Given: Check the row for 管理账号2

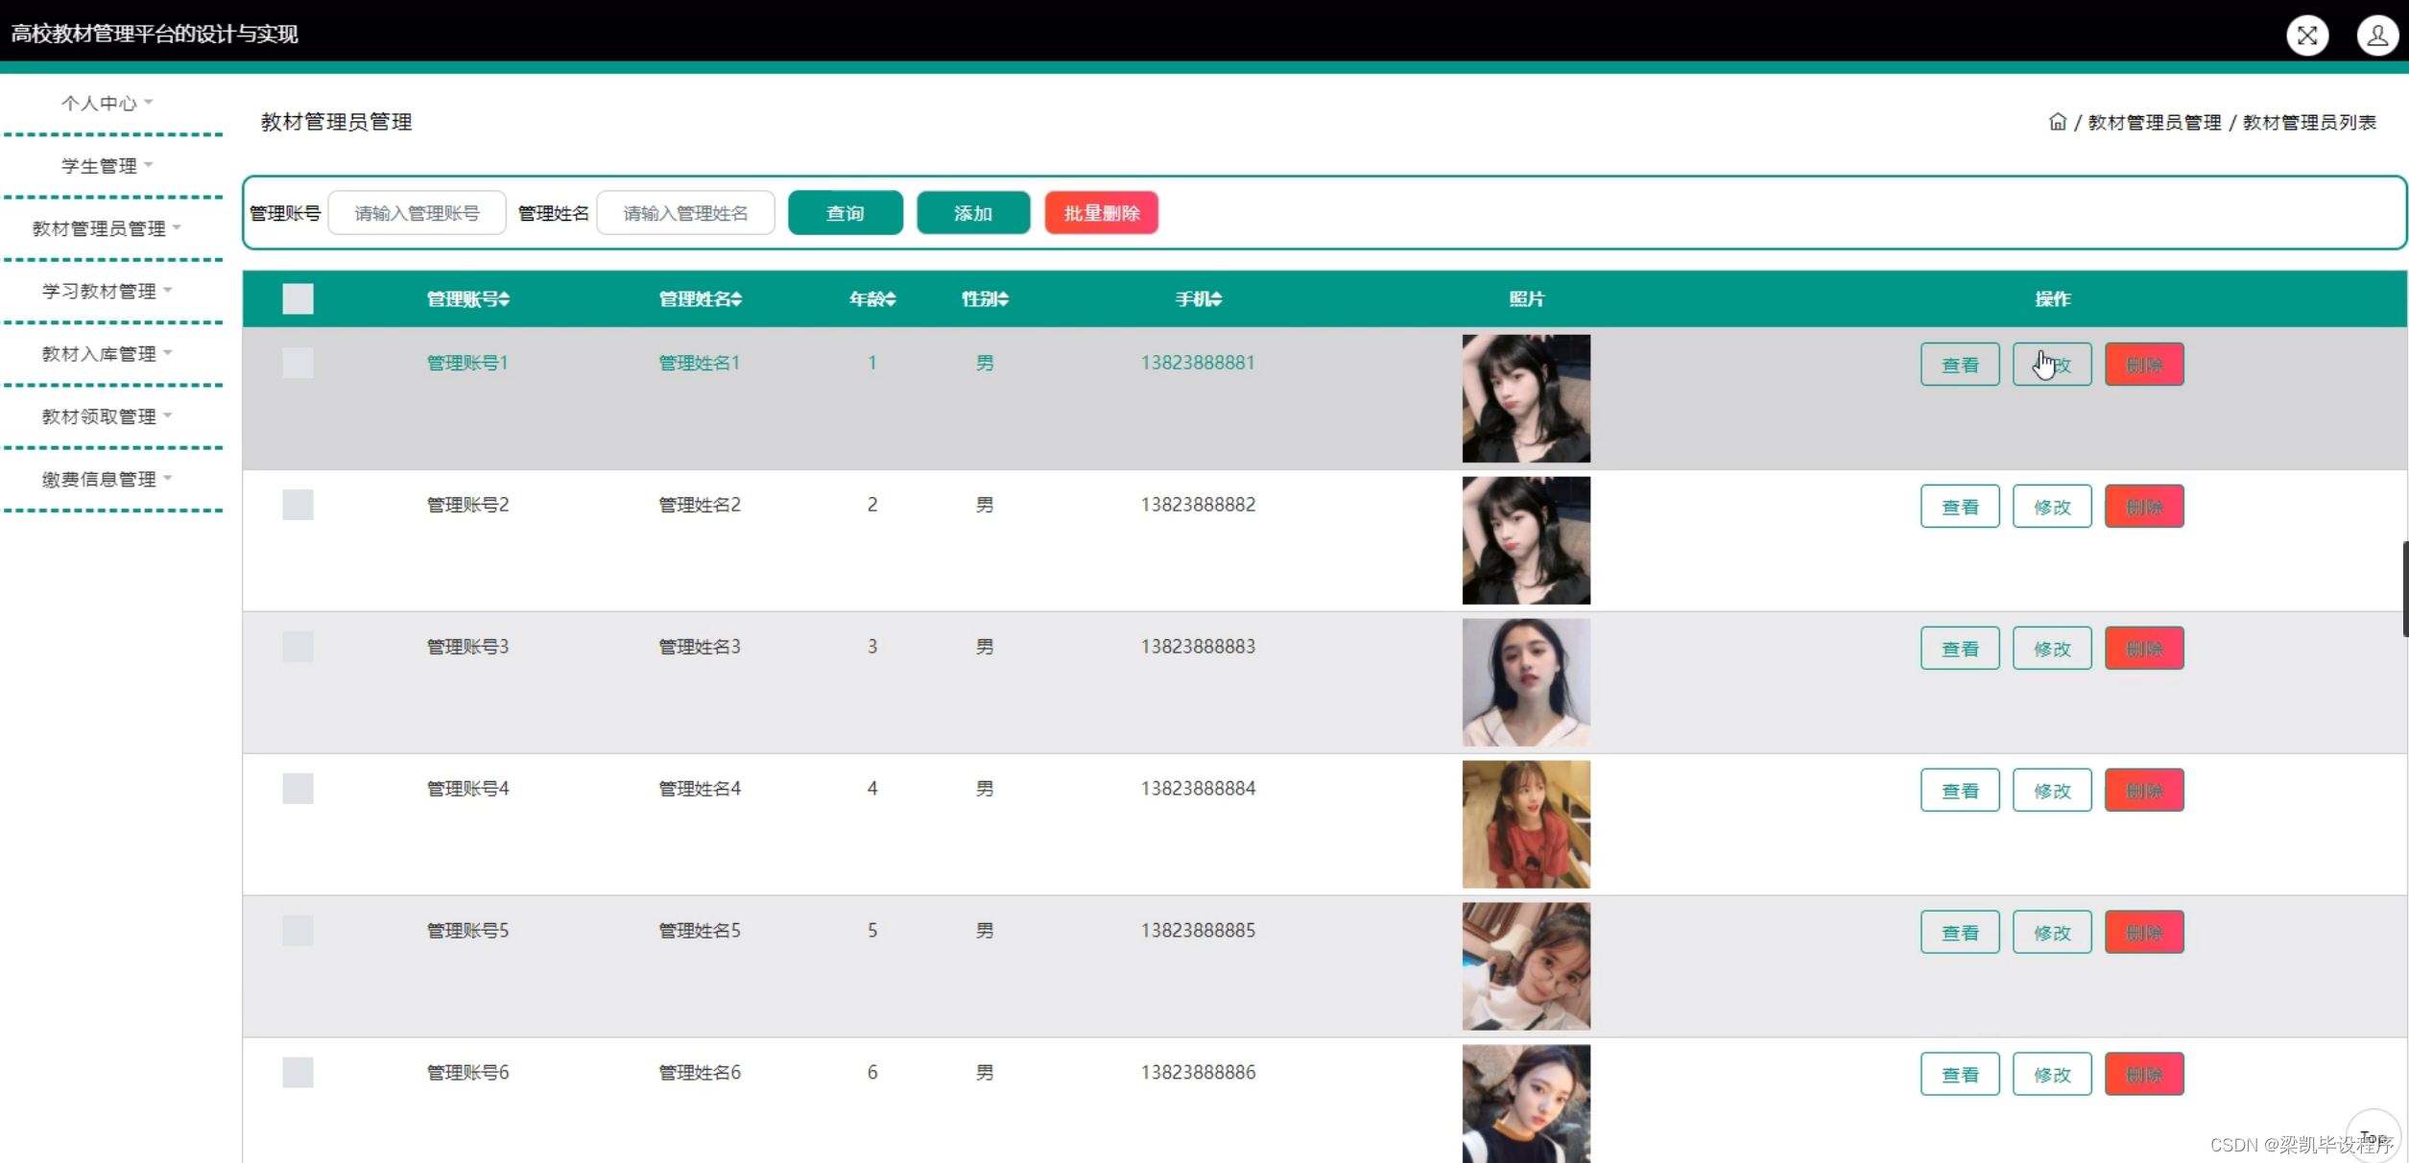Looking at the screenshot, I should [x=298, y=505].
